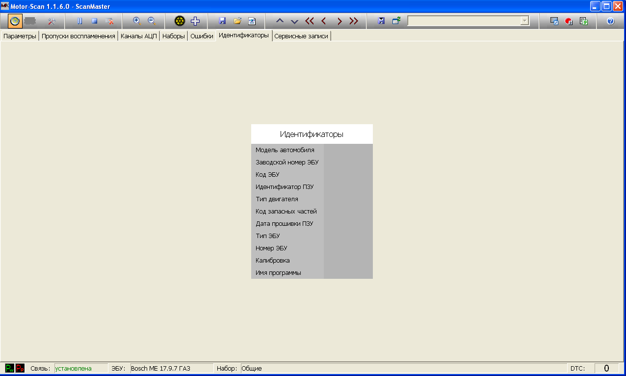Pause data acquisition with the pause icon
This screenshot has width=626, height=376.
pos(79,21)
